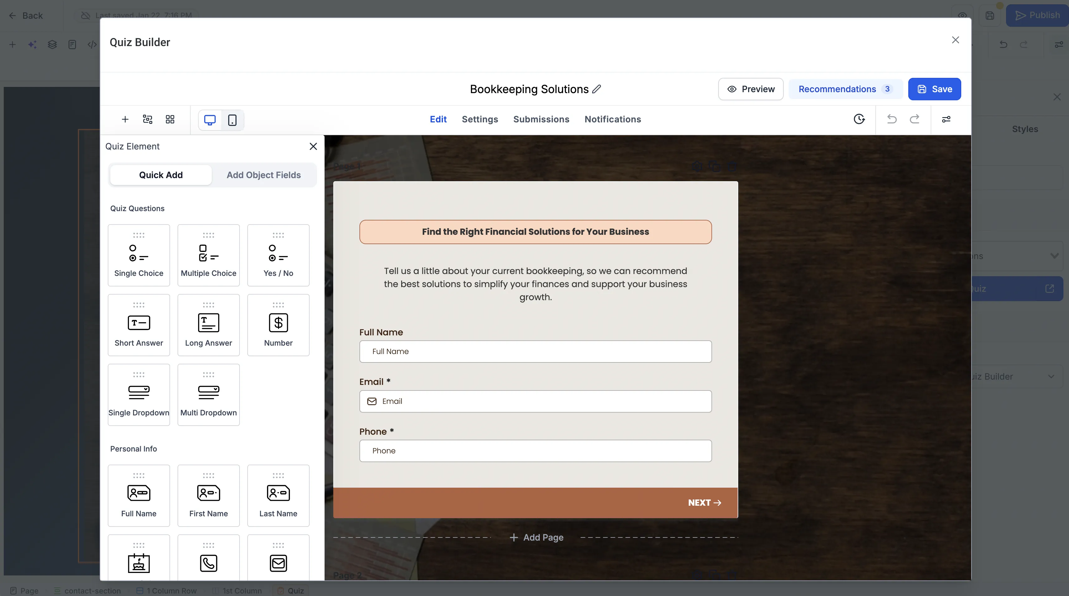Select the Add Object Fields tab
This screenshot has width=1069, height=596.
[264, 175]
